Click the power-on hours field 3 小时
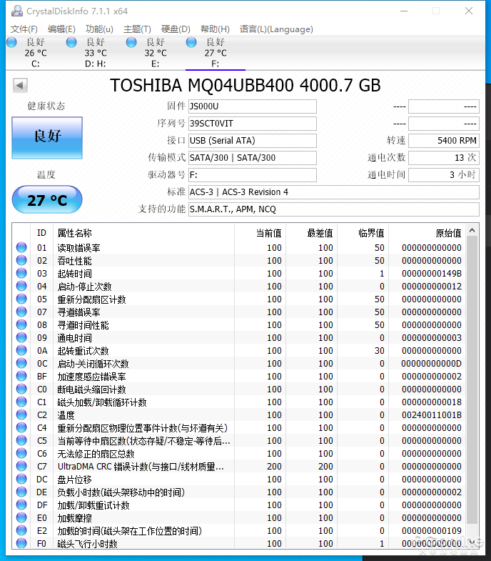Screen dimensions: 491x561 tap(444, 175)
